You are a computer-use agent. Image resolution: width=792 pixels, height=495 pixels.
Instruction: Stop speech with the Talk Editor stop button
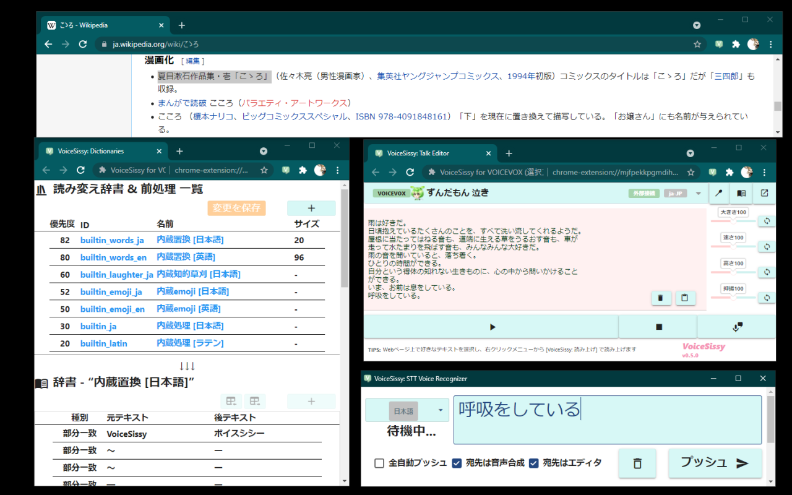pos(658,327)
